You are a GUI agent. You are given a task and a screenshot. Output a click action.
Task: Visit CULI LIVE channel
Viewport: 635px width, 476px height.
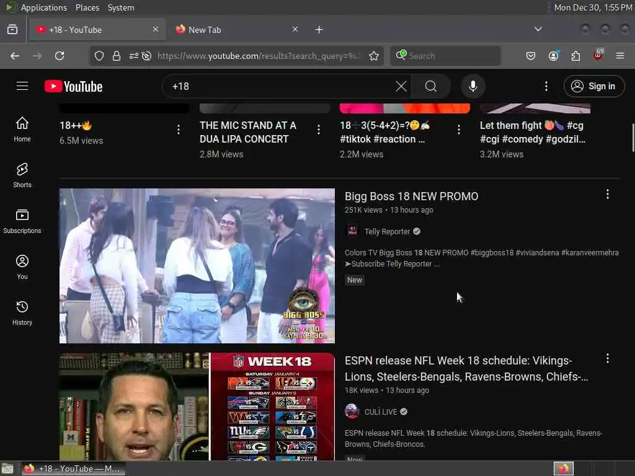point(381,412)
